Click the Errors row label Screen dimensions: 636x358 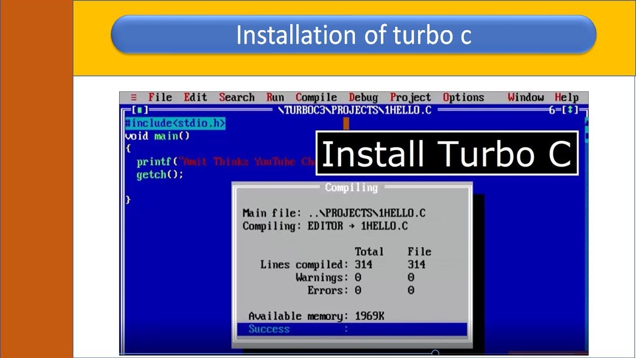[328, 290]
